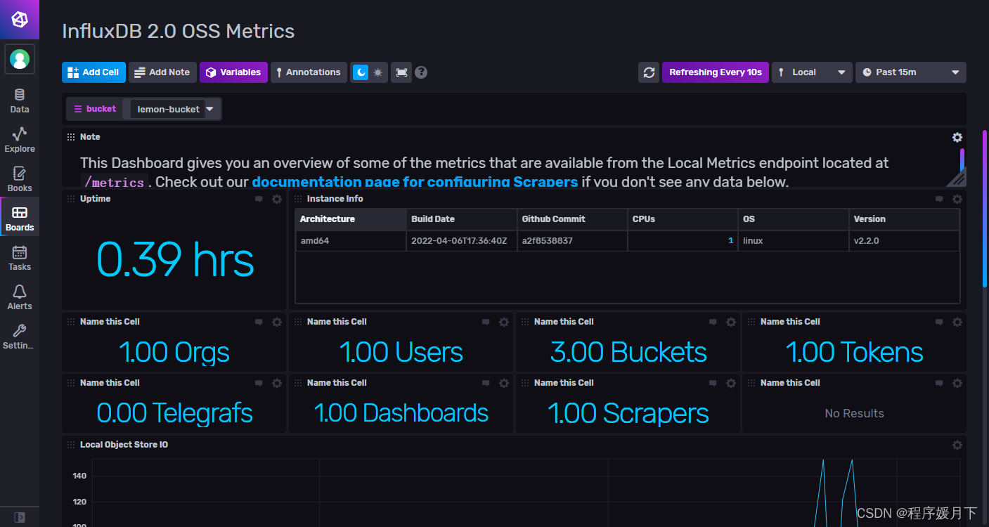Click the Instance Info note icon
This screenshot has height=527, width=989.
click(939, 199)
